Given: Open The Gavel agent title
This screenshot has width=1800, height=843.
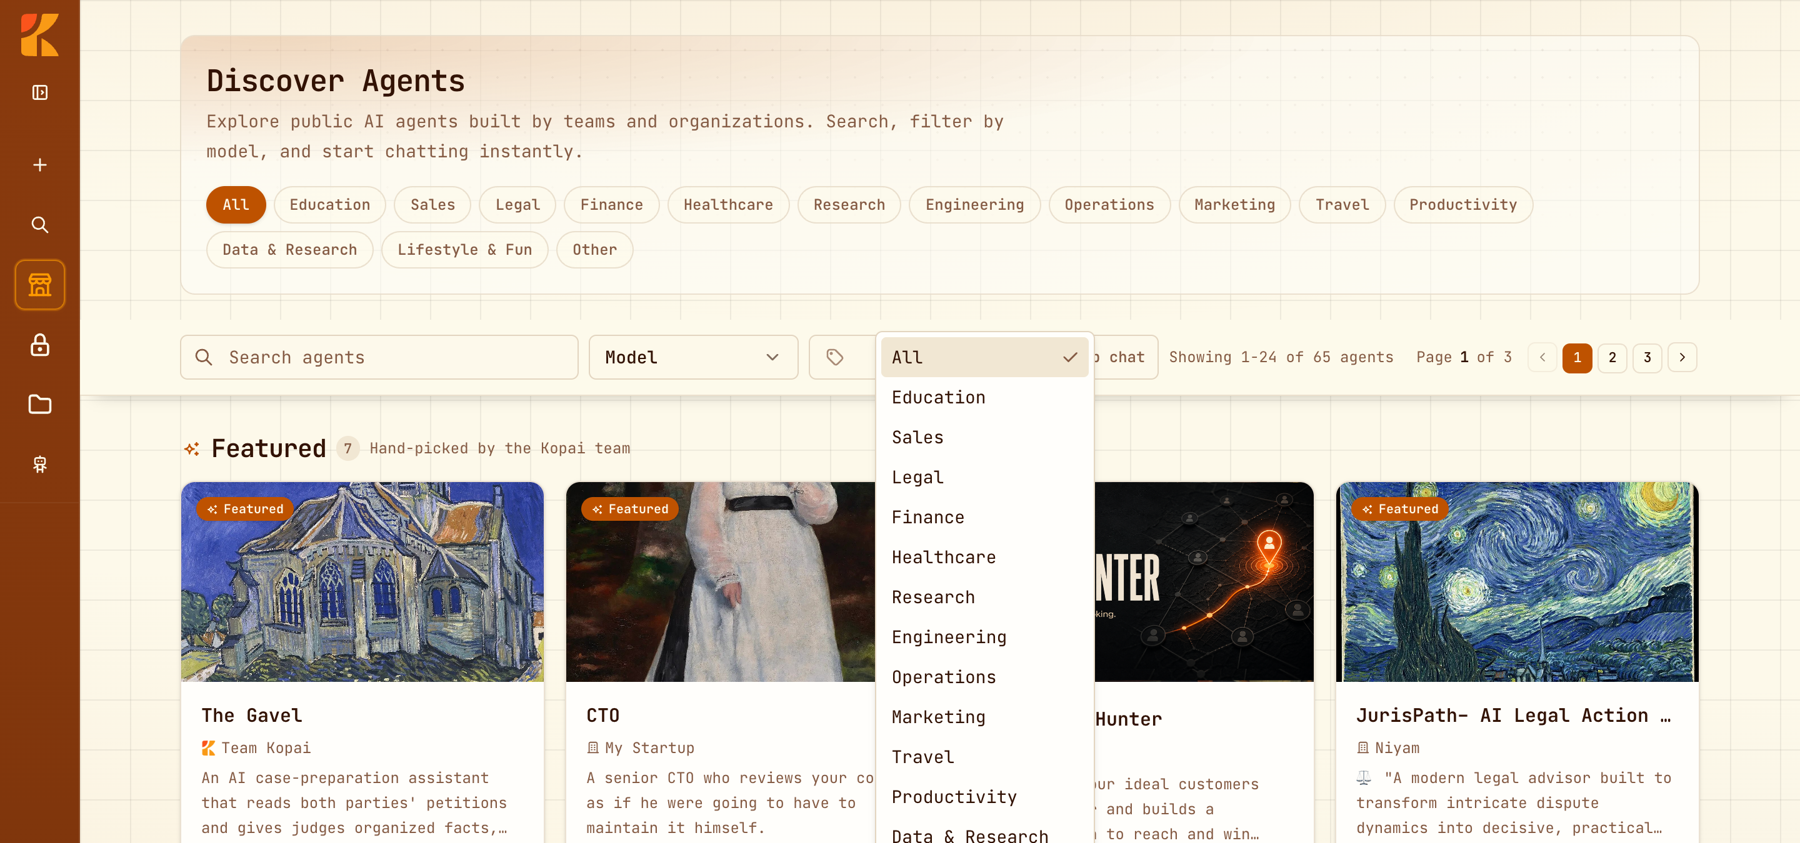Looking at the screenshot, I should coord(251,715).
